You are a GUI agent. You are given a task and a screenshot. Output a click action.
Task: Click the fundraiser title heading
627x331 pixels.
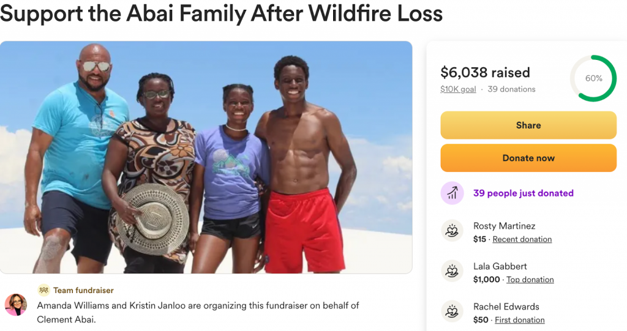221,13
